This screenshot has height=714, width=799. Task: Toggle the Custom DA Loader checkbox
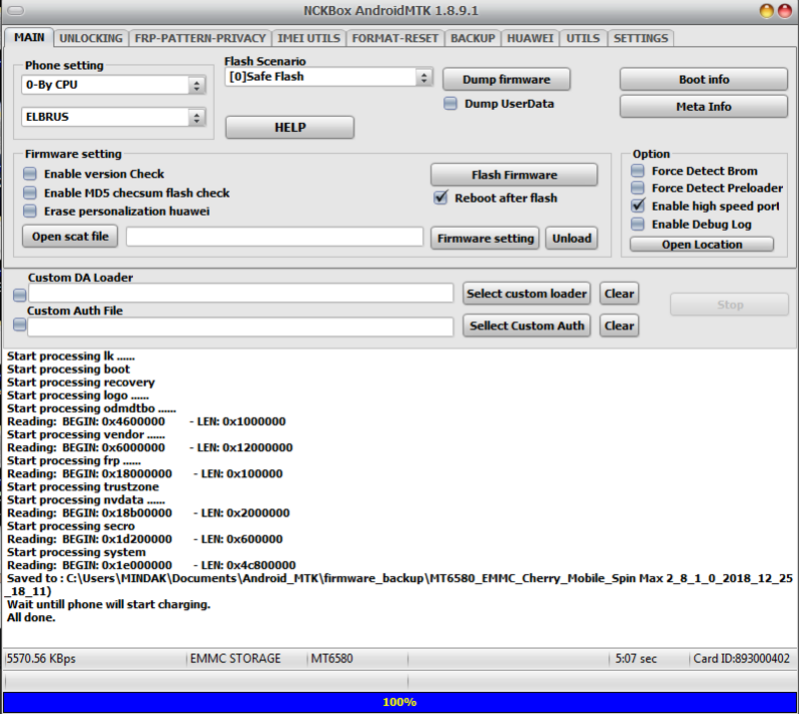pyautogui.click(x=19, y=295)
